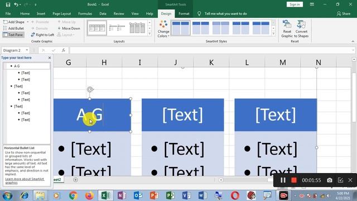Expand the formula bar with right-edge arrow
Screen dimensions: 357x201
(x=353, y=50)
